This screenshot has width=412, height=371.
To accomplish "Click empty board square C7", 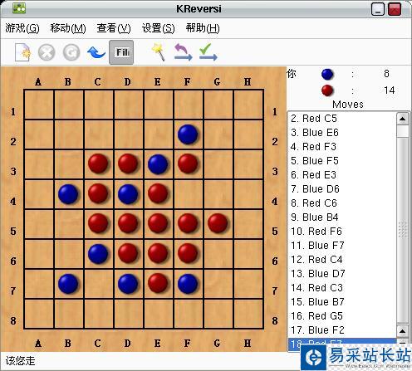I will [x=99, y=284].
